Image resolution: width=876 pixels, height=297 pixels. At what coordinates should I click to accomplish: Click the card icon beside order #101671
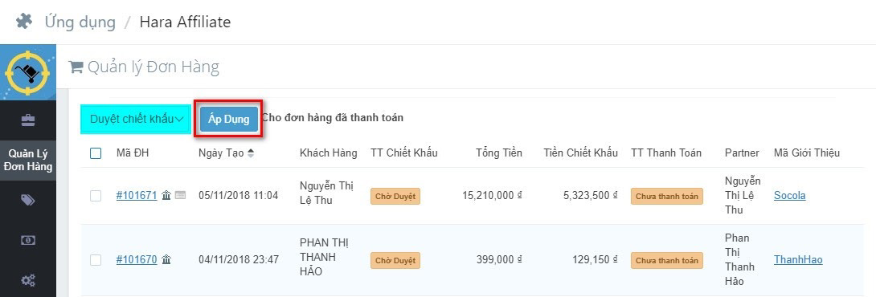click(180, 195)
